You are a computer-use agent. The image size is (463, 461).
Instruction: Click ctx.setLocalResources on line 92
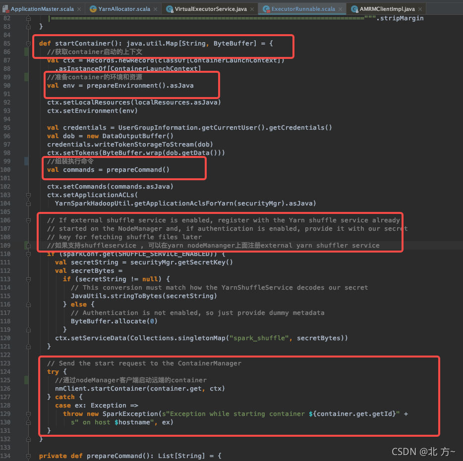89,102
